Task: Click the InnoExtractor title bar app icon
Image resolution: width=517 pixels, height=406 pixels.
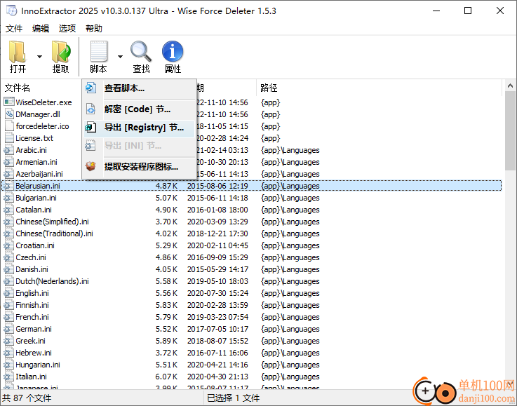Action: 11,11
